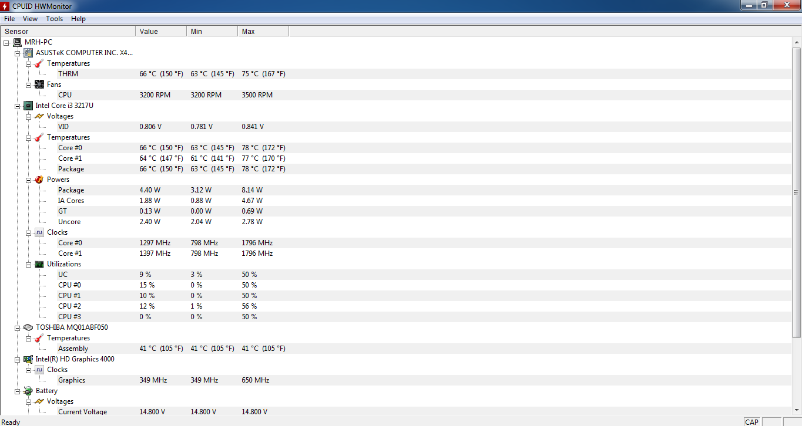Click the Powers flame icon
Image resolution: width=802 pixels, height=426 pixels.
[x=39, y=180]
